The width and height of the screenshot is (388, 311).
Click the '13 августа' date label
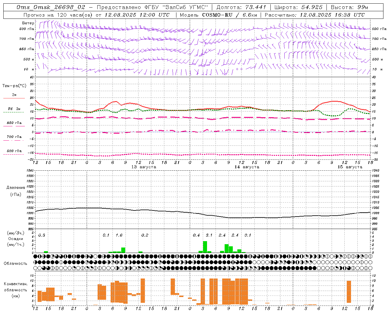(x=144, y=167)
